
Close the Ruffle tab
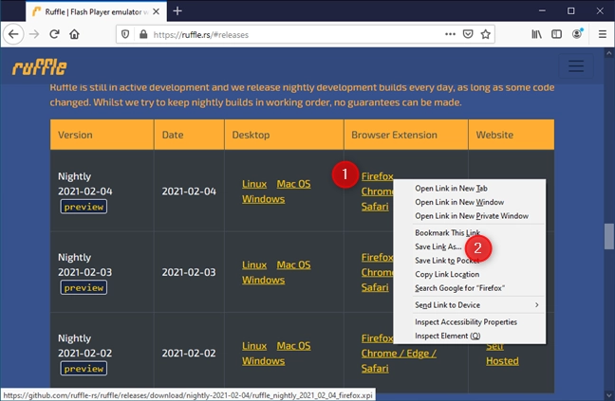(156, 11)
